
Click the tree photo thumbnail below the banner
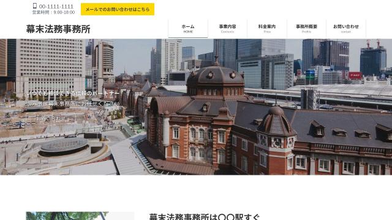80,216
